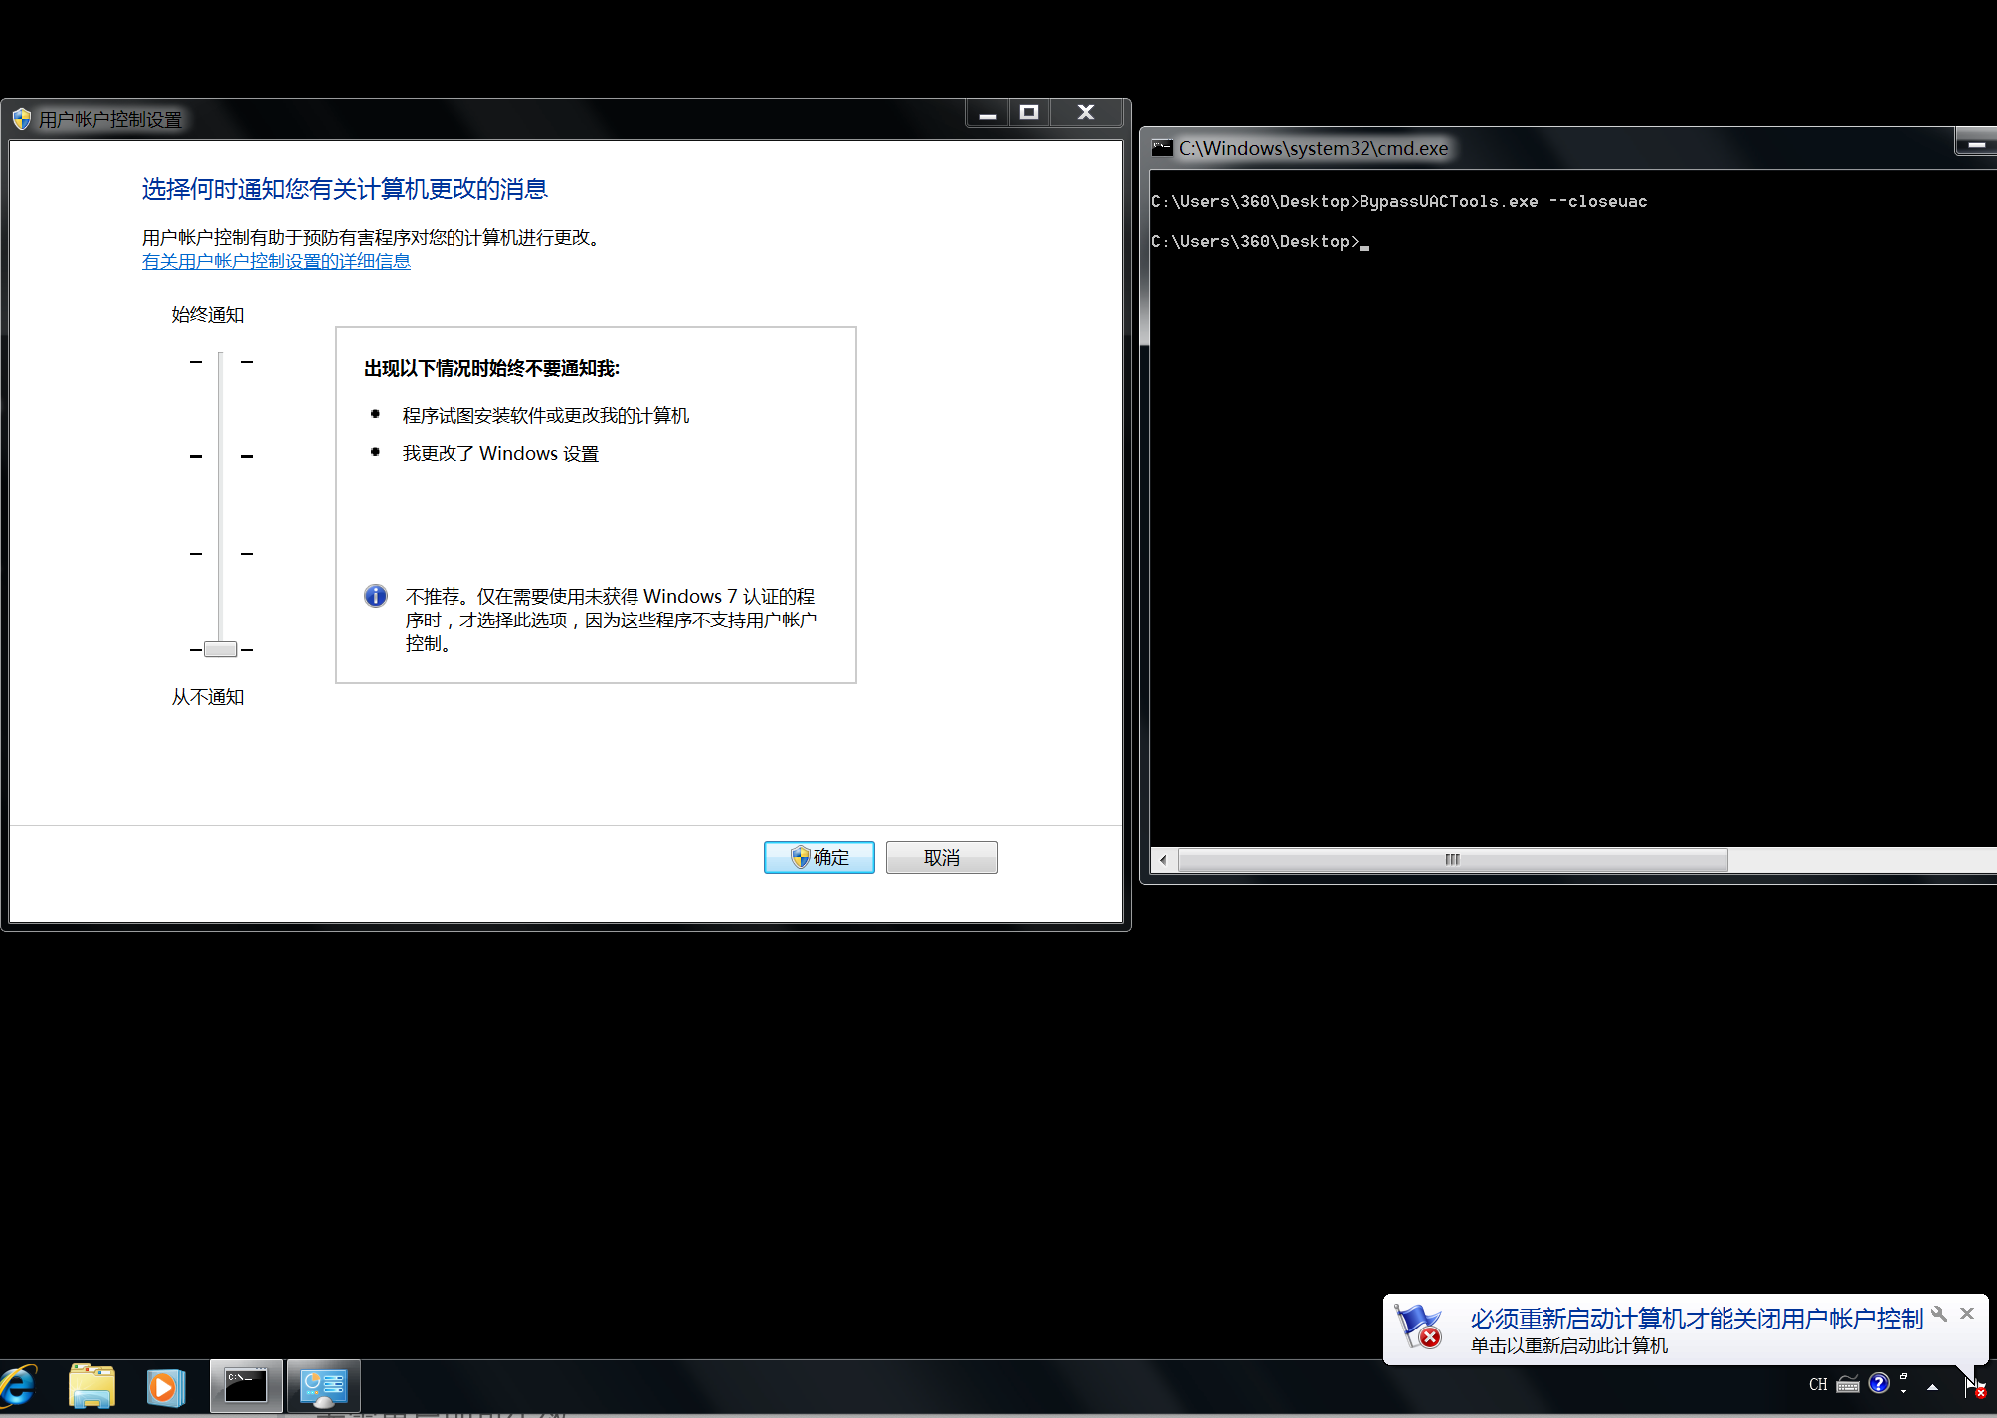The height and width of the screenshot is (1418, 1997).
Task: Click the keyboard input method icon
Action: pyautogui.click(x=1848, y=1384)
